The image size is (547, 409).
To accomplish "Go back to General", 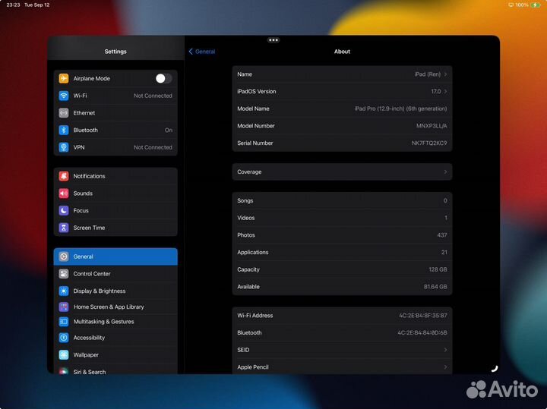I will [202, 52].
